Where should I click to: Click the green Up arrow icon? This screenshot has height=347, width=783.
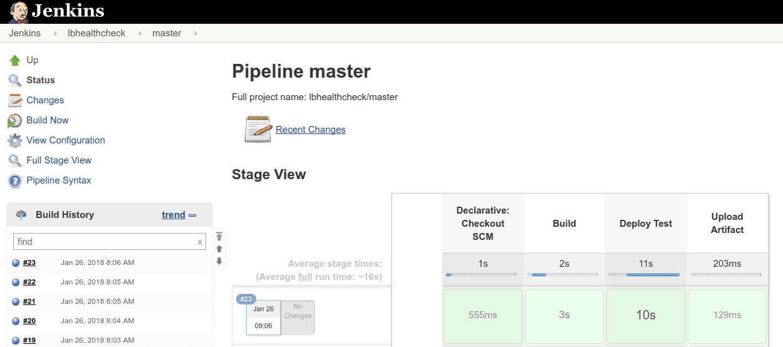pyautogui.click(x=15, y=60)
